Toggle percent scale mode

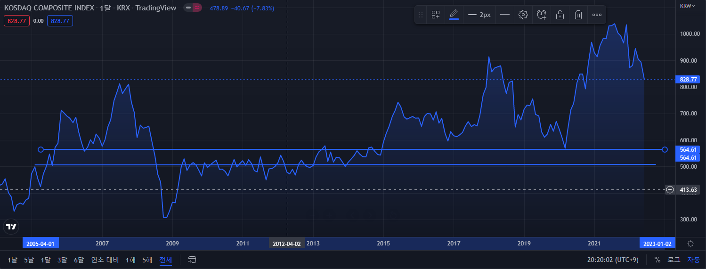click(x=657, y=259)
